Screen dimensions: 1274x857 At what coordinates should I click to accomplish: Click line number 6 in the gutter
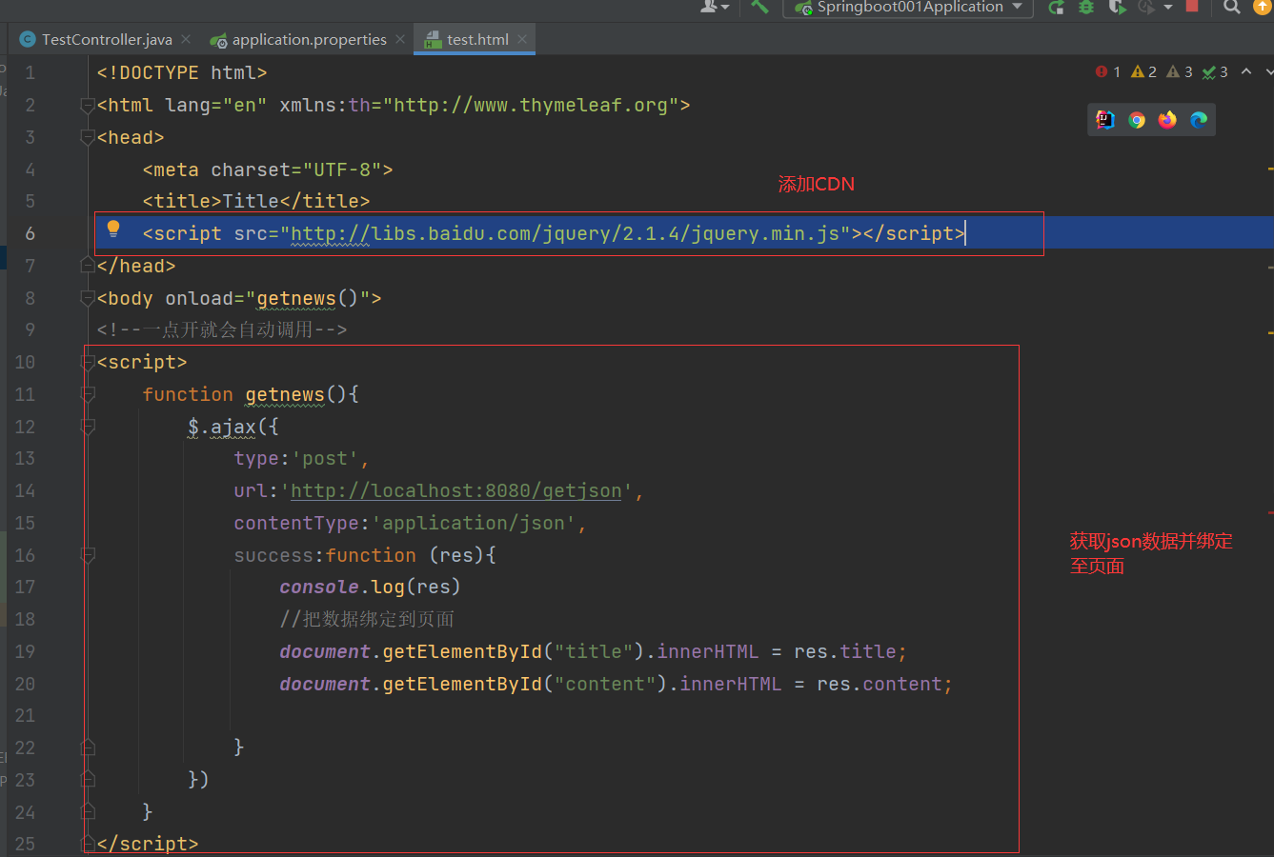tap(30, 233)
